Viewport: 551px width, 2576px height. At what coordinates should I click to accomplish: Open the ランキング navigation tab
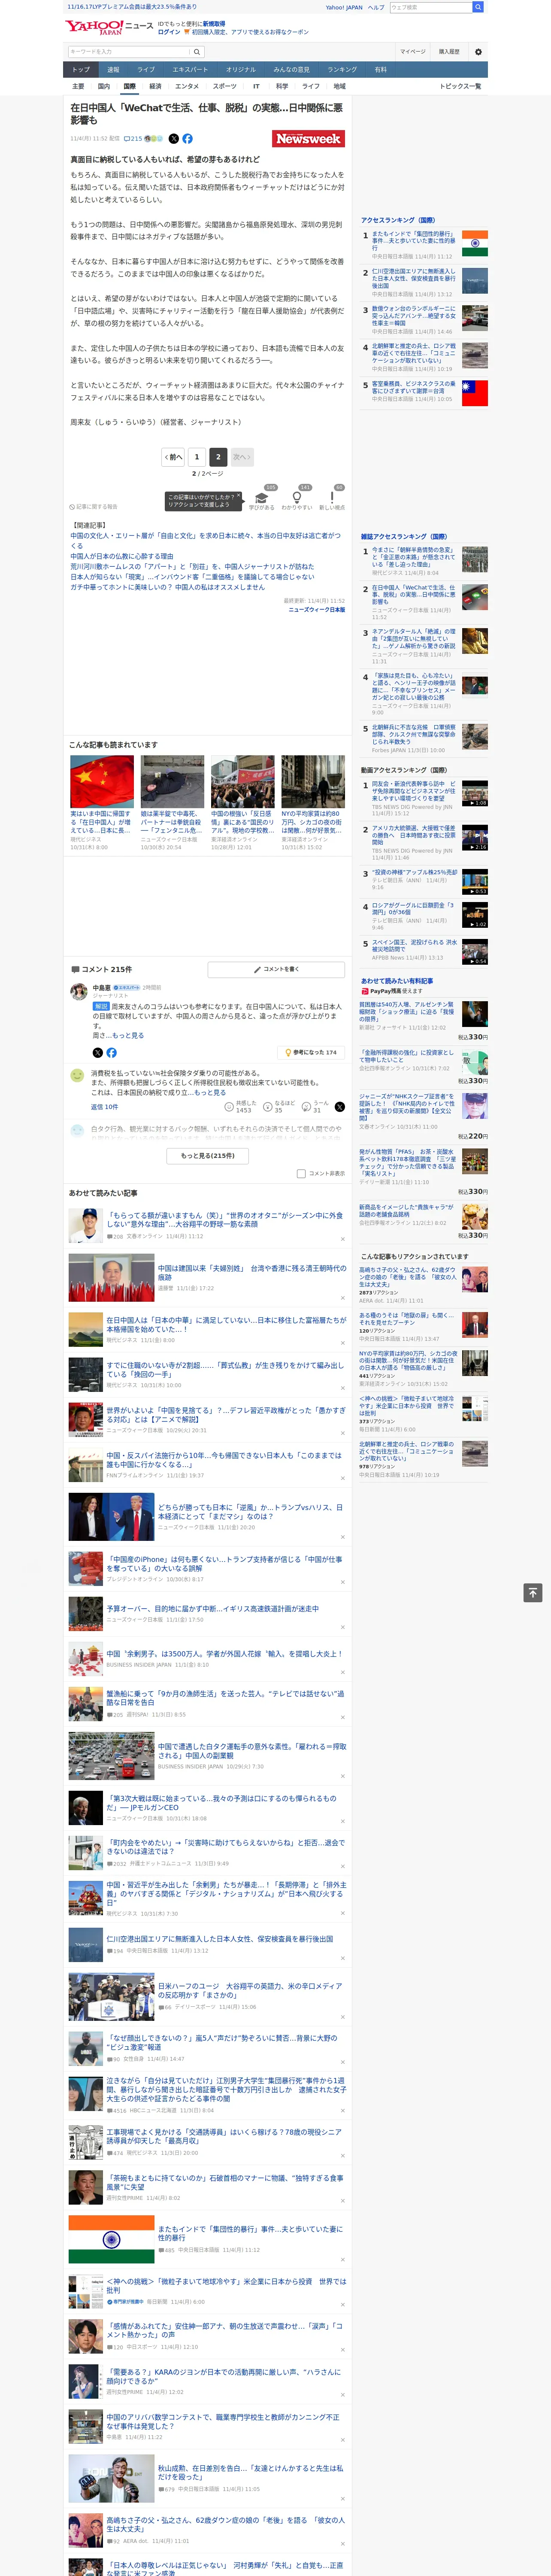click(x=342, y=70)
